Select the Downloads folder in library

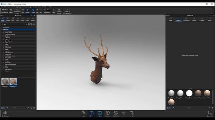point(6,28)
